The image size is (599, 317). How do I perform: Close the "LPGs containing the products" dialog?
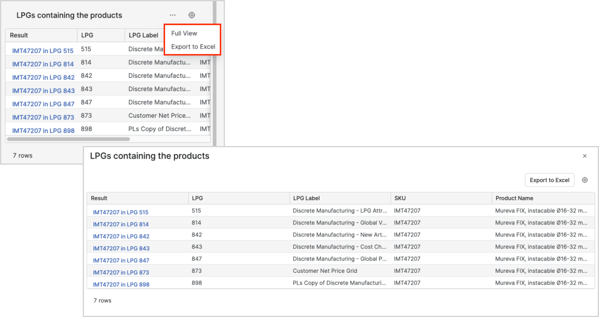(x=585, y=156)
